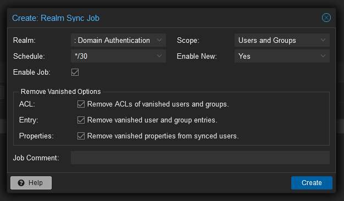Click the Realm label
This screenshot has width=344, height=201.
click(x=24, y=40)
